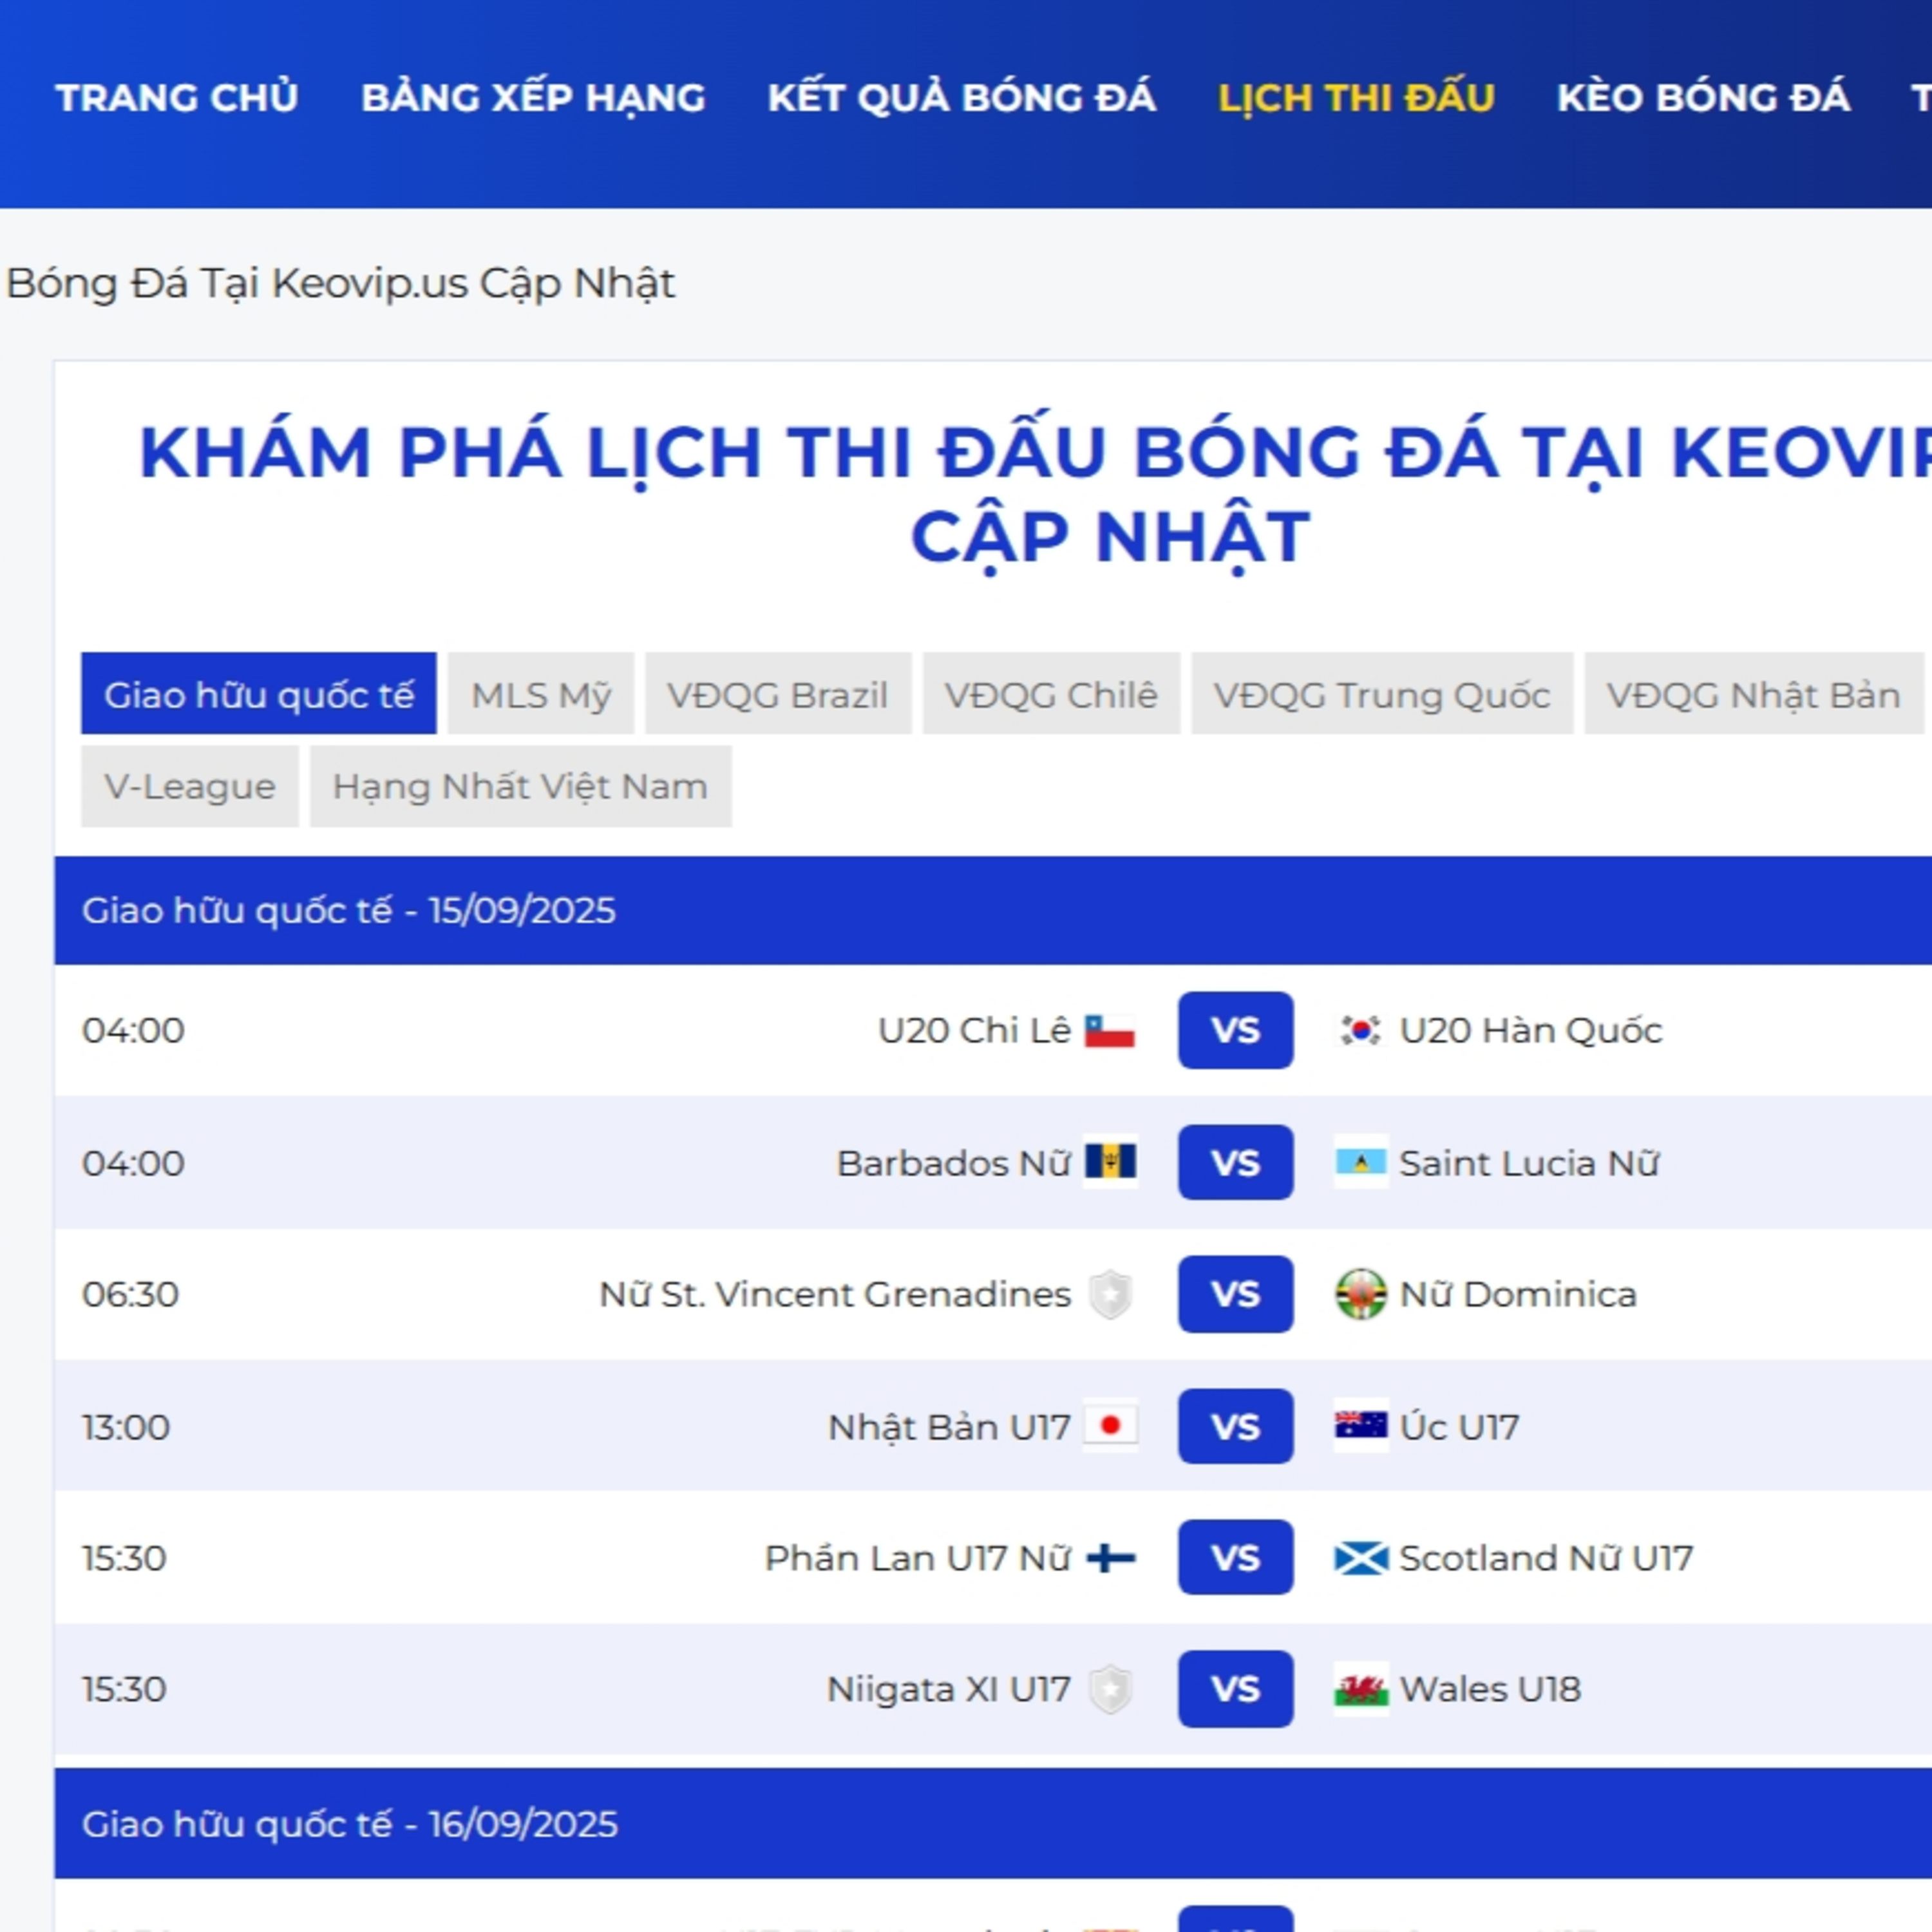Click VS button for Niigata XI U17 match
Image resolution: width=1932 pixels, height=1932 pixels.
click(x=1235, y=1689)
